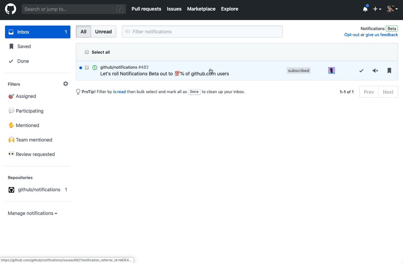The image size is (403, 263).
Task: Expand the plus create-new menu
Action: [x=377, y=9]
